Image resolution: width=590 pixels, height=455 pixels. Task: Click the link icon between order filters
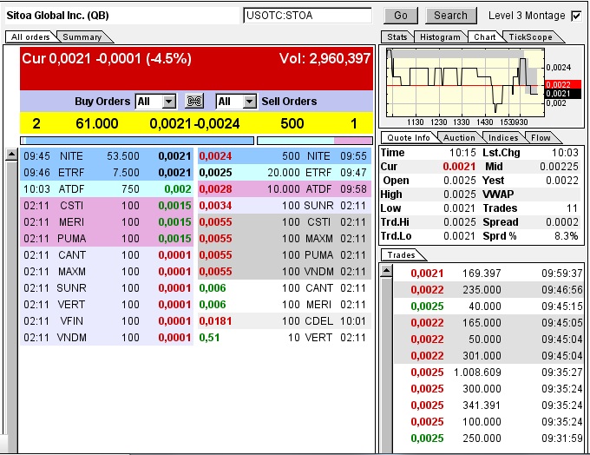194,102
